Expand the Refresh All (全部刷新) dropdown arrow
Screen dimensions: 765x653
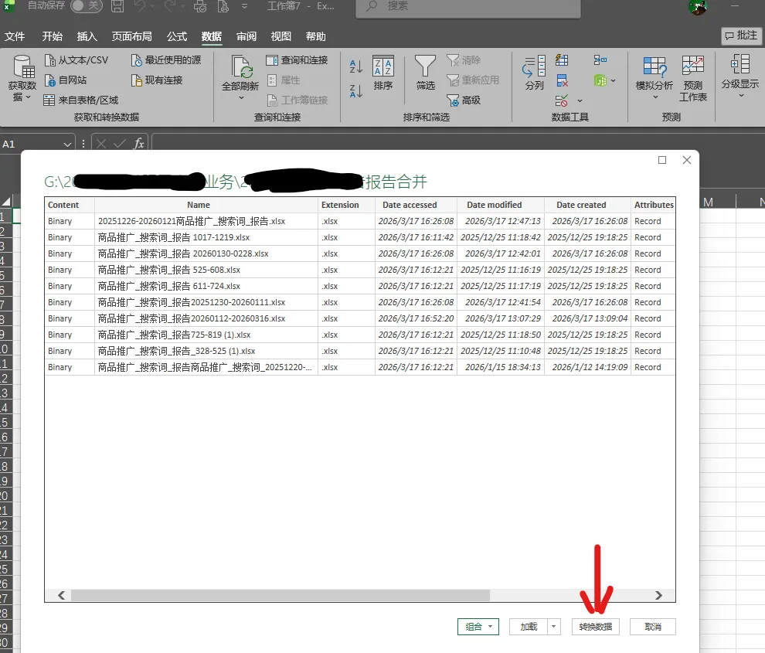pos(241,98)
